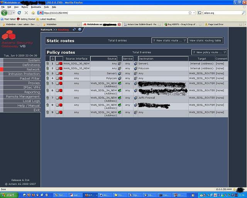Screen dimensions: 247x198
Task: Click the network group icon beside Source Any in row 1
Action: click(120, 63)
